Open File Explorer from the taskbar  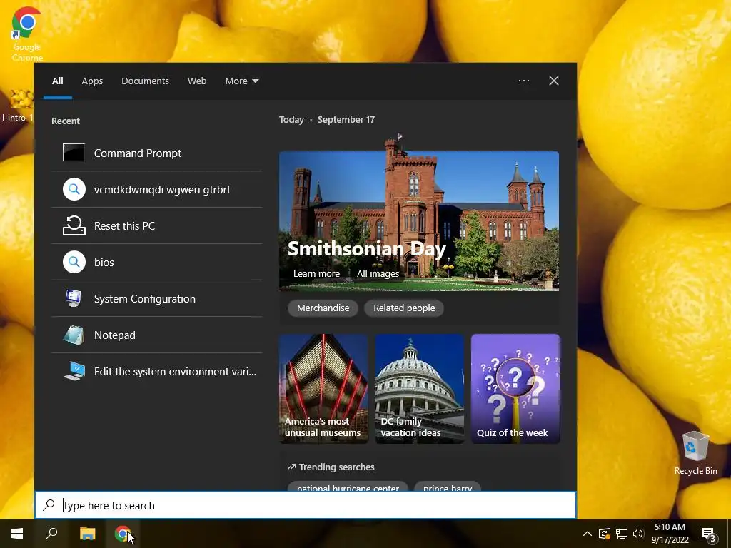pyautogui.click(x=87, y=534)
